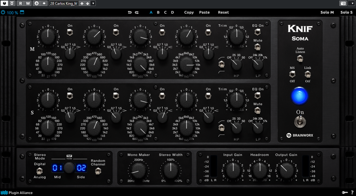356x196 pixels.
Task: Click the Brainworx logo
Action: [300, 136]
